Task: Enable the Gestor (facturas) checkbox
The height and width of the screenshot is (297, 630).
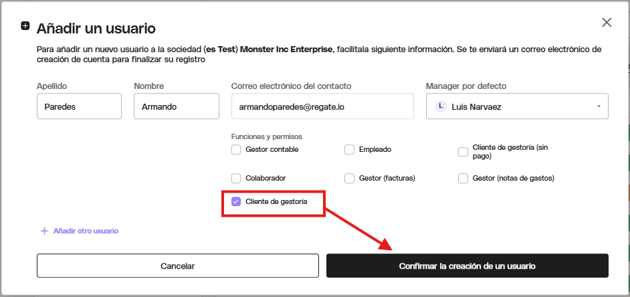Action: click(x=349, y=178)
